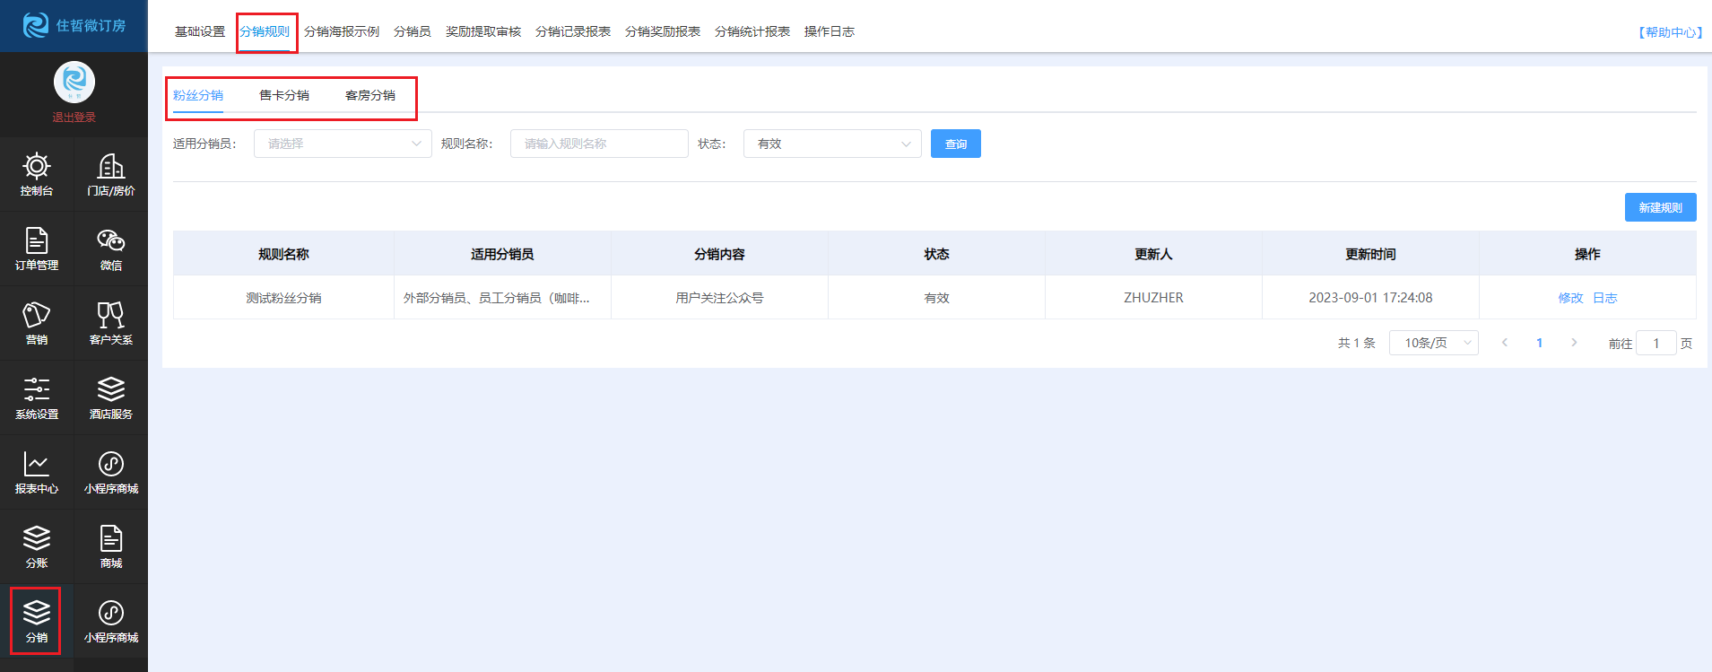Click the 规则名称 column header
The image size is (1712, 672).
(283, 254)
